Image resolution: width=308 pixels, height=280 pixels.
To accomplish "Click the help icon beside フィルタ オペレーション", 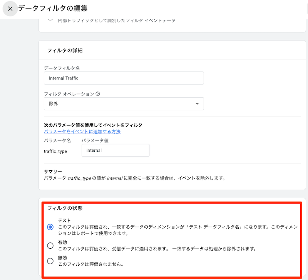I will [97, 94].
